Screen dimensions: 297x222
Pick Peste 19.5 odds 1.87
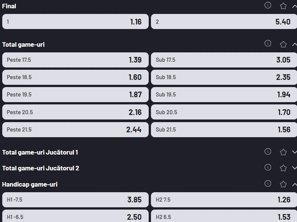tap(75, 95)
